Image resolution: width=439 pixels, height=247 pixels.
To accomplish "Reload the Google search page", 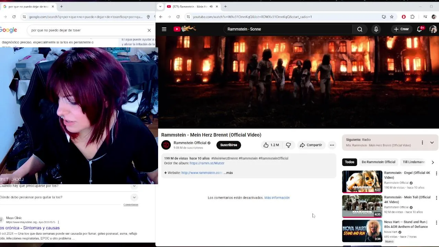I will [x=14, y=17].
